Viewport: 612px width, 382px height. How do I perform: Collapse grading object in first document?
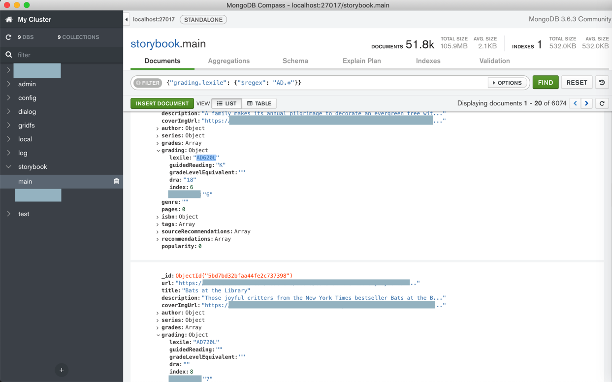point(158,151)
